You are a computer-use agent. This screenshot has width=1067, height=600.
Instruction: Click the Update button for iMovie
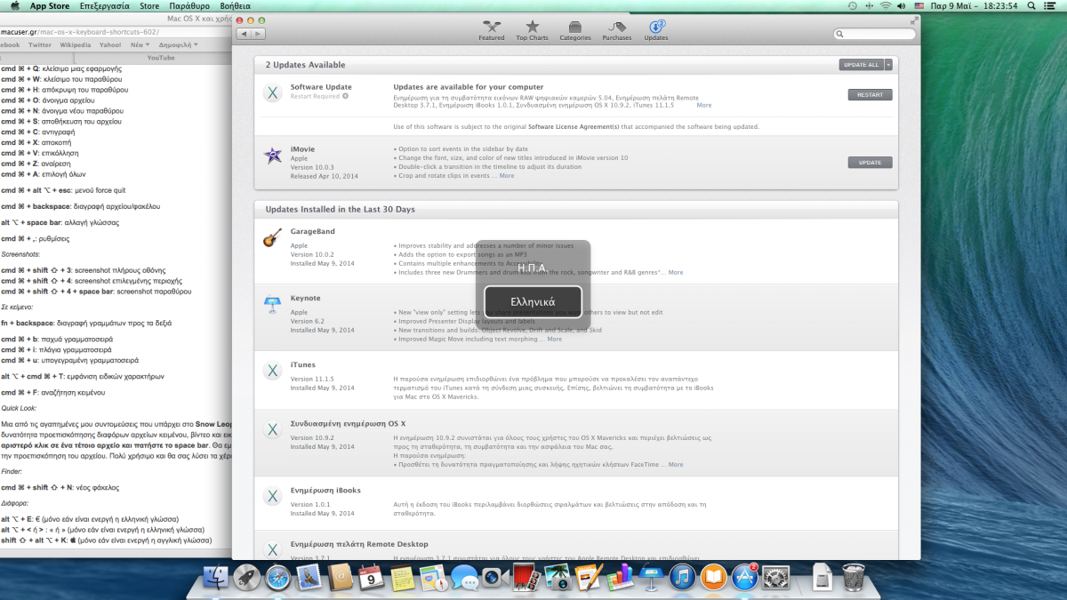pos(870,163)
